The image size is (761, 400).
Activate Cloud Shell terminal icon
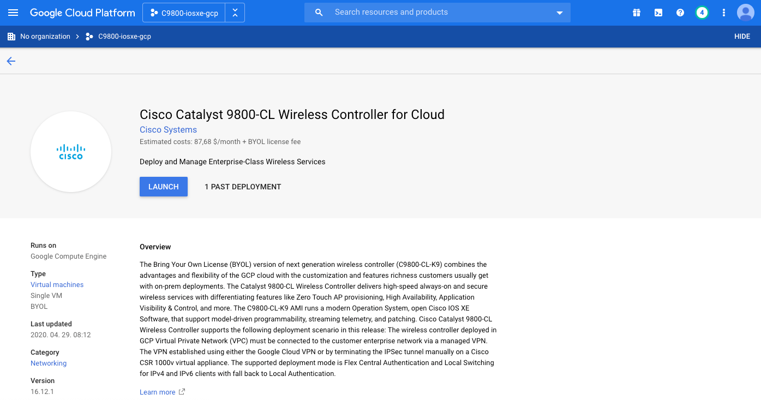point(658,13)
